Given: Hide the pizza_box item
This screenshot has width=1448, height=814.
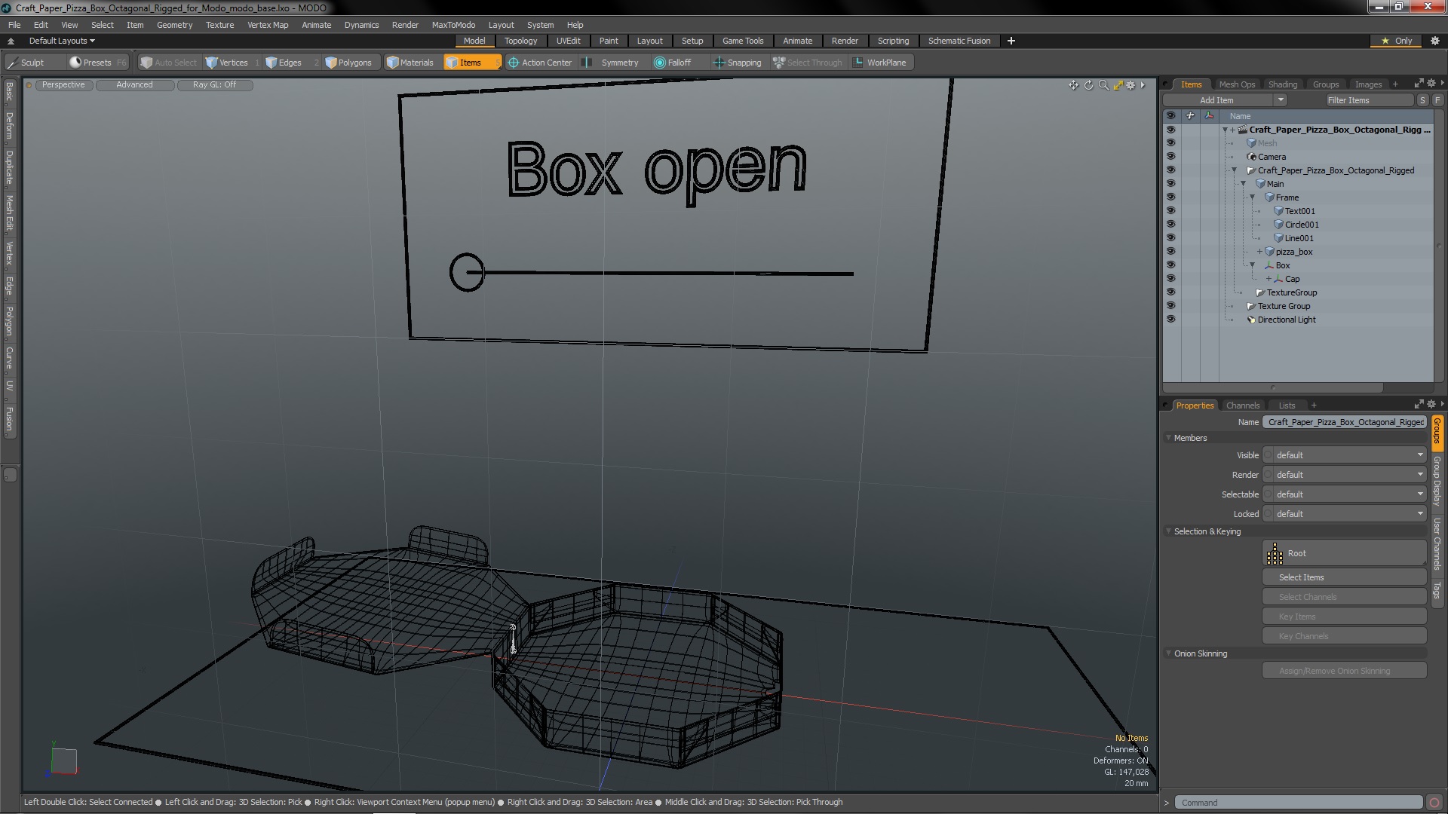Looking at the screenshot, I should pyautogui.click(x=1170, y=252).
